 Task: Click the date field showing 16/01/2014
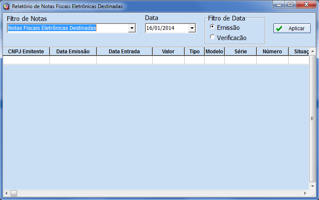click(166, 28)
